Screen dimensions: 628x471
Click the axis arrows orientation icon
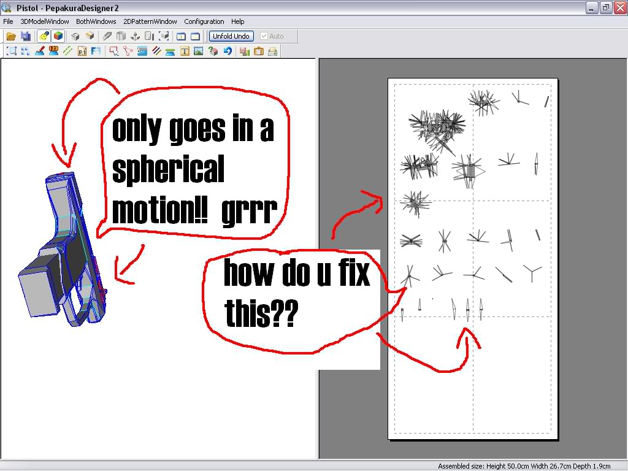136,36
